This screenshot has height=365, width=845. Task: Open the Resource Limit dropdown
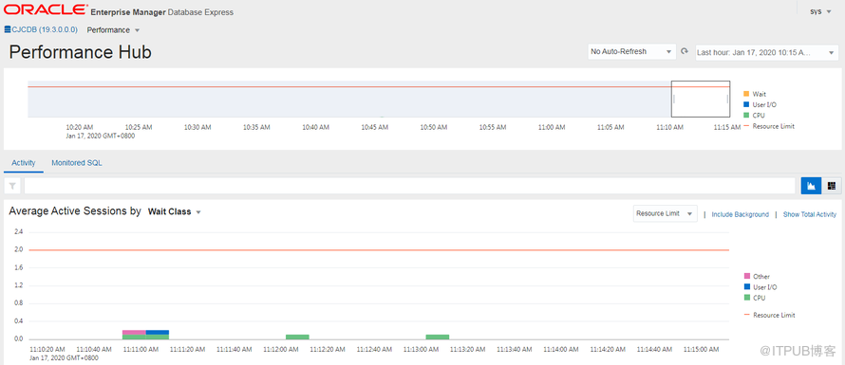[x=665, y=213]
